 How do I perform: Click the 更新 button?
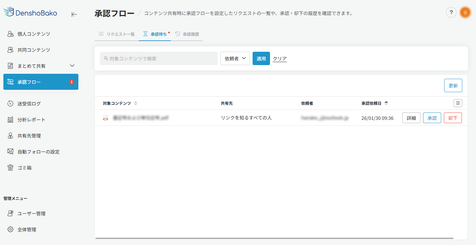pyautogui.click(x=453, y=85)
